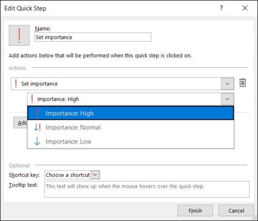Click the large red exclamation icon button
This screenshot has height=221, width=258.
19,35
